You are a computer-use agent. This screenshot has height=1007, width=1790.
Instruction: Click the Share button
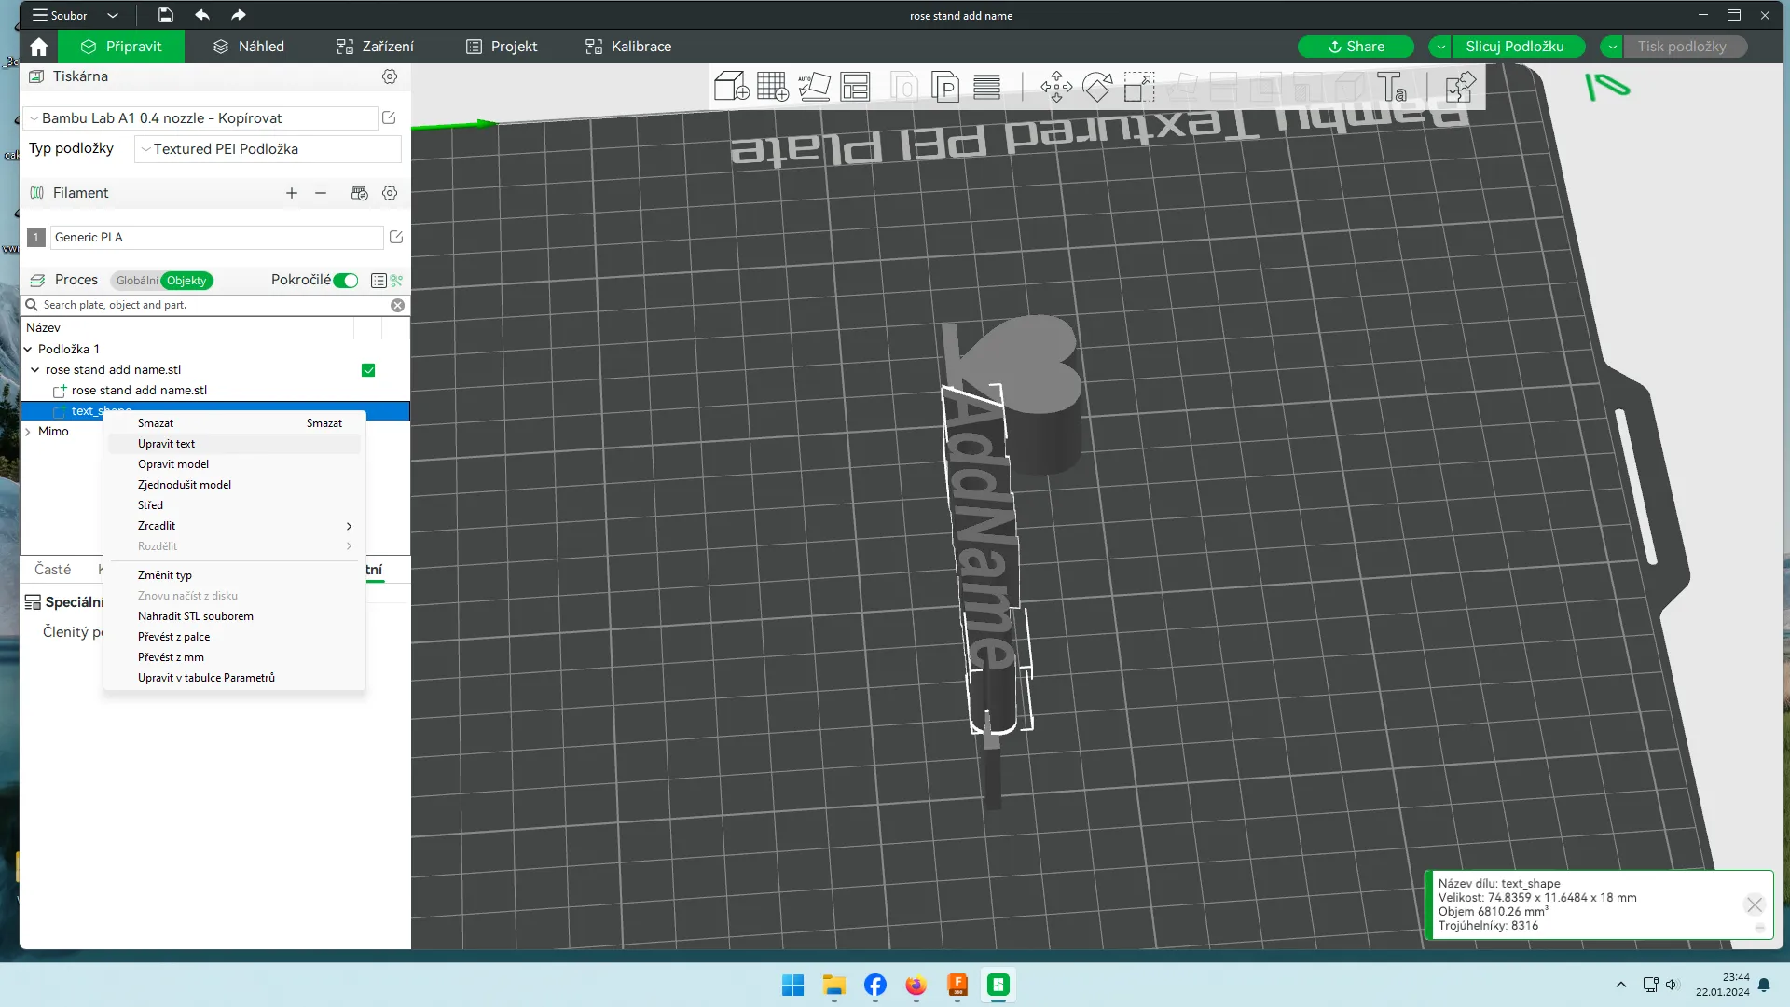coord(1356,47)
